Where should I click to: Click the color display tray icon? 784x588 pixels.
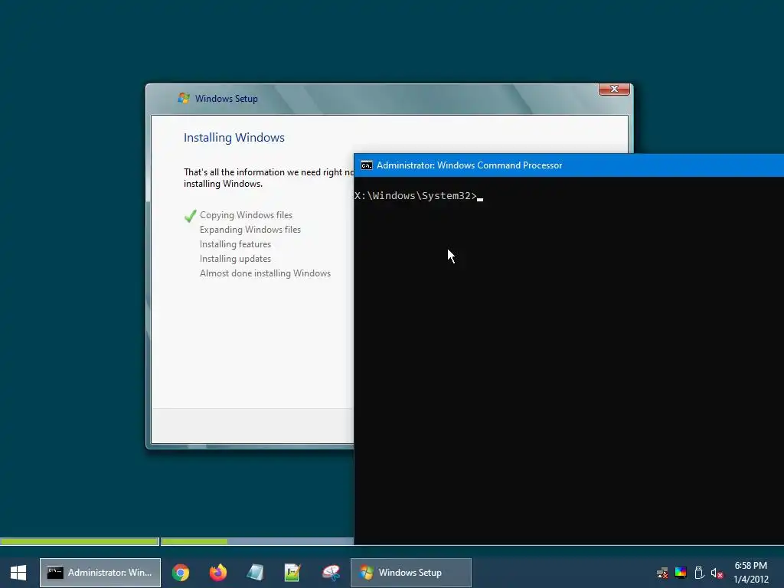tap(681, 573)
